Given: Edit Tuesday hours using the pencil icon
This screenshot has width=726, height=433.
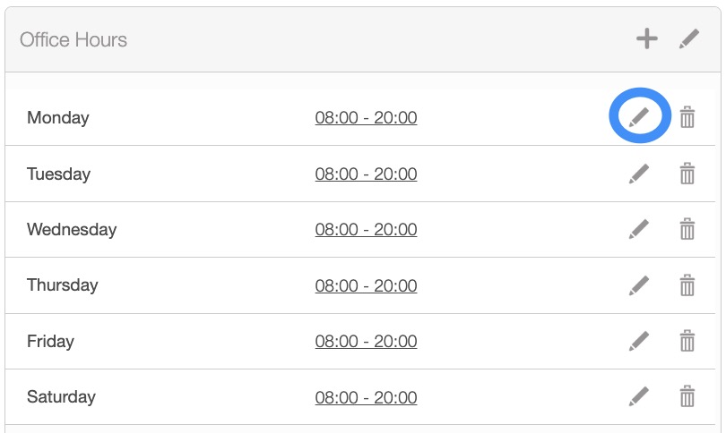Looking at the screenshot, I should (639, 174).
